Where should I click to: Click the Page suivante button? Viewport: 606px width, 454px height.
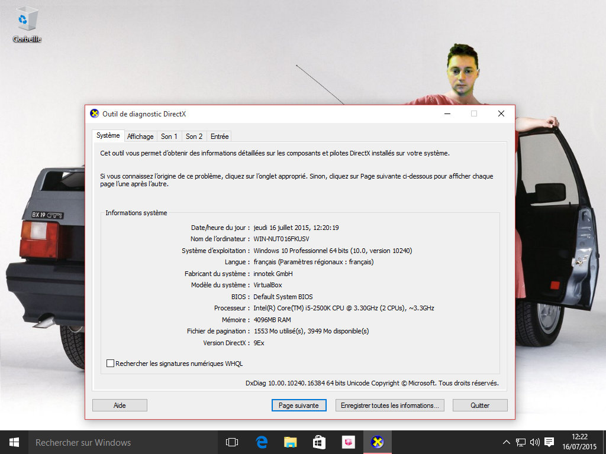[298, 405]
